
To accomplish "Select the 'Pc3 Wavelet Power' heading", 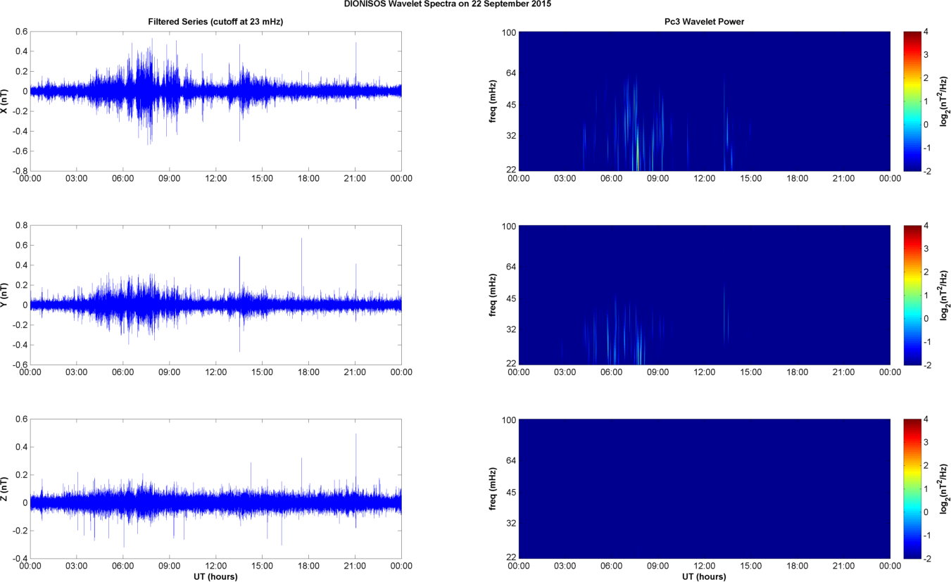I will (x=705, y=22).
